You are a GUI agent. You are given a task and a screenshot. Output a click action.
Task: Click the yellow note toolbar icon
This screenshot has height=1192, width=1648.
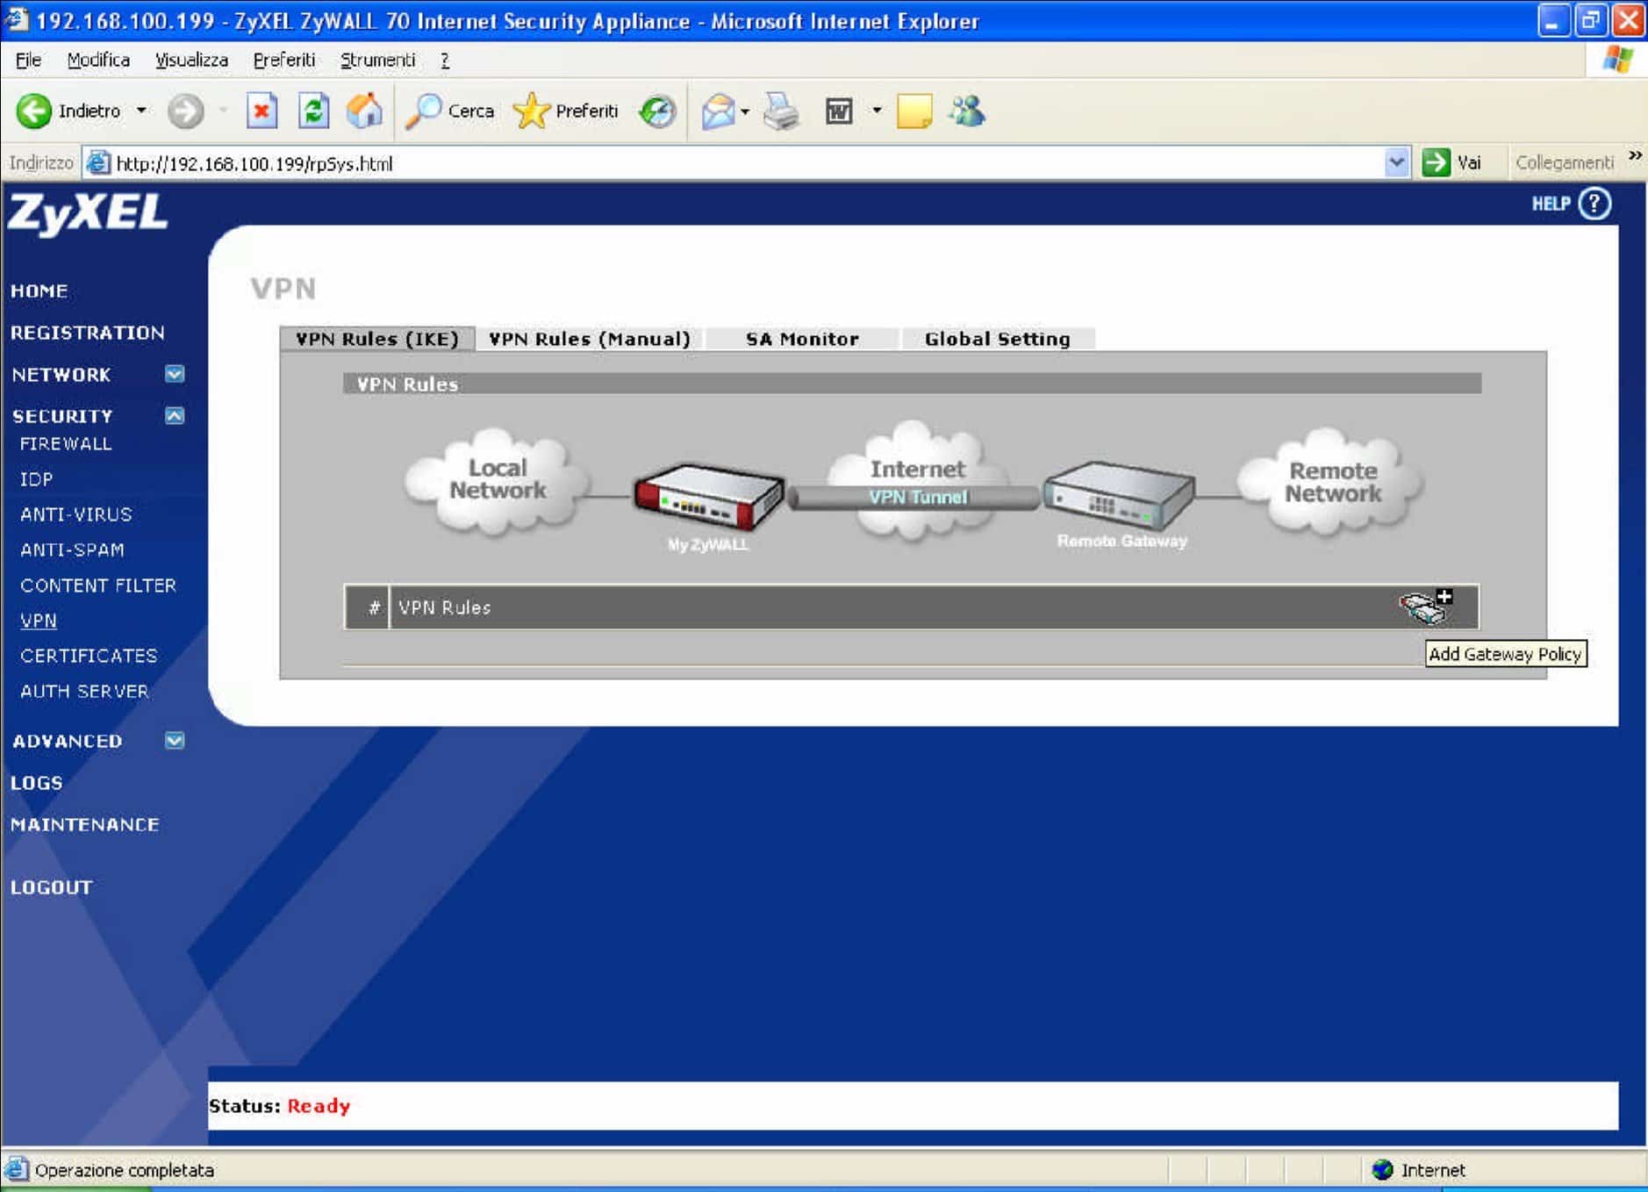click(x=914, y=111)
